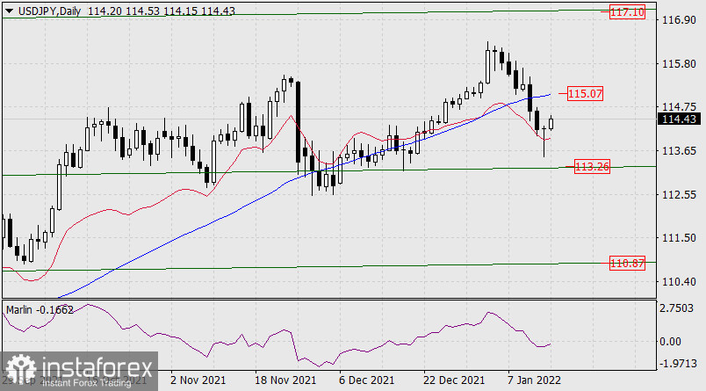This screenshot has height=391, width=706.
Task: Click the current price tag 114.43
Action: click(680, 119)
